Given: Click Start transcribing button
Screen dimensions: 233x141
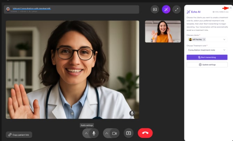Looking at the screenshot, I should [207, 57].
